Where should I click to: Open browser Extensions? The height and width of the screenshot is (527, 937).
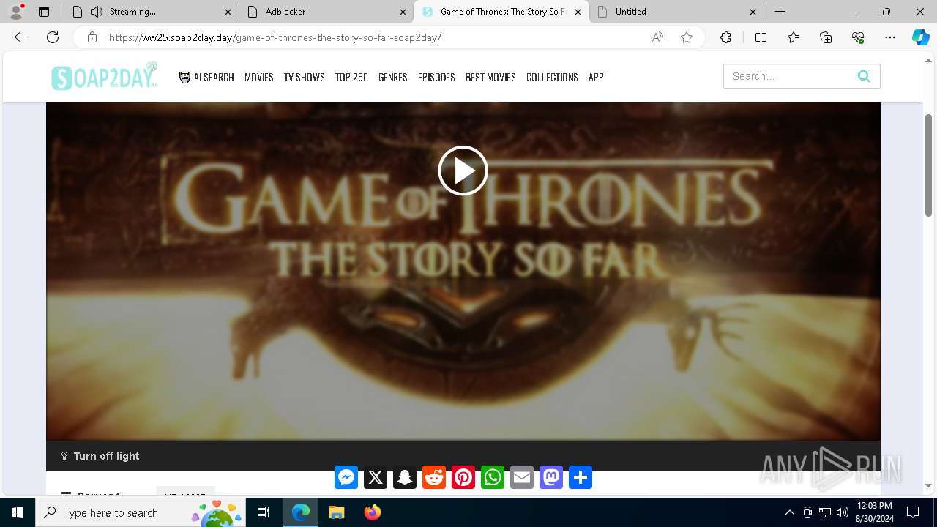tap(725, 37)
